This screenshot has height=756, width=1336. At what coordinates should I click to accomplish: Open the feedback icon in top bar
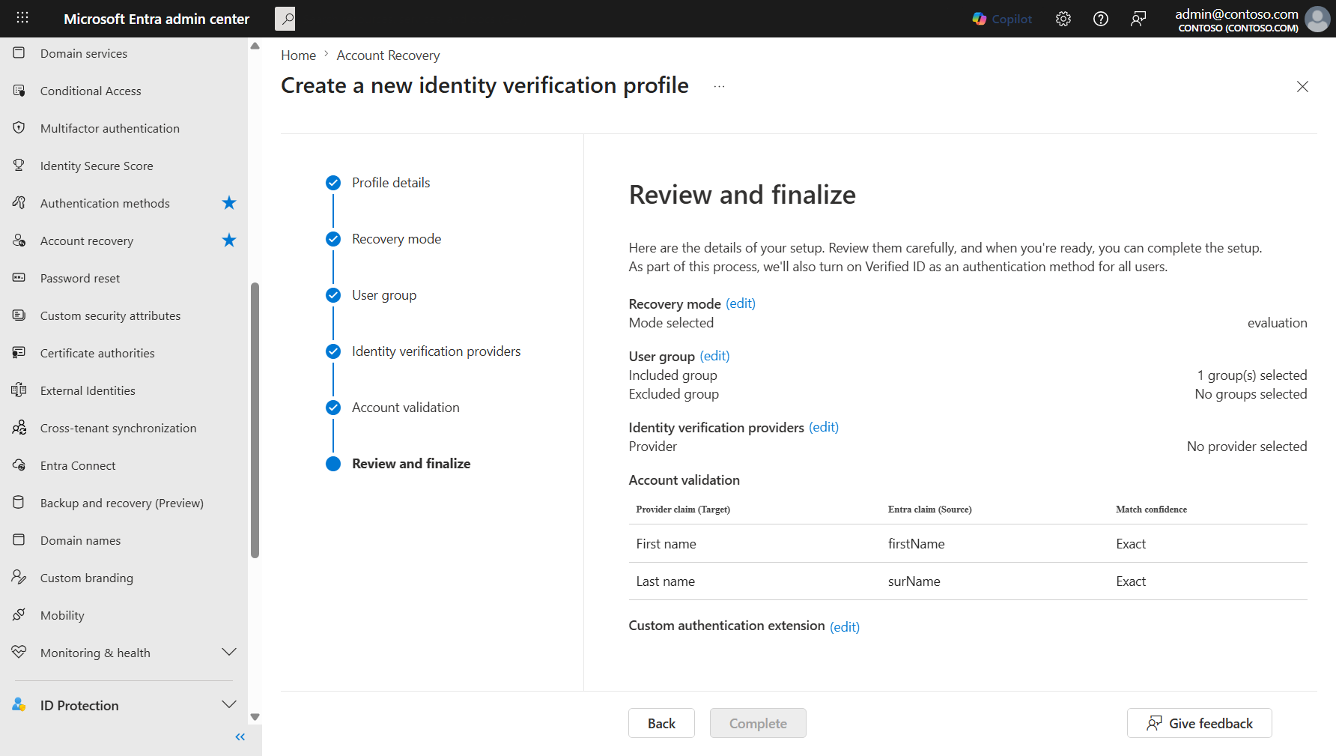tap(1138, 19)
